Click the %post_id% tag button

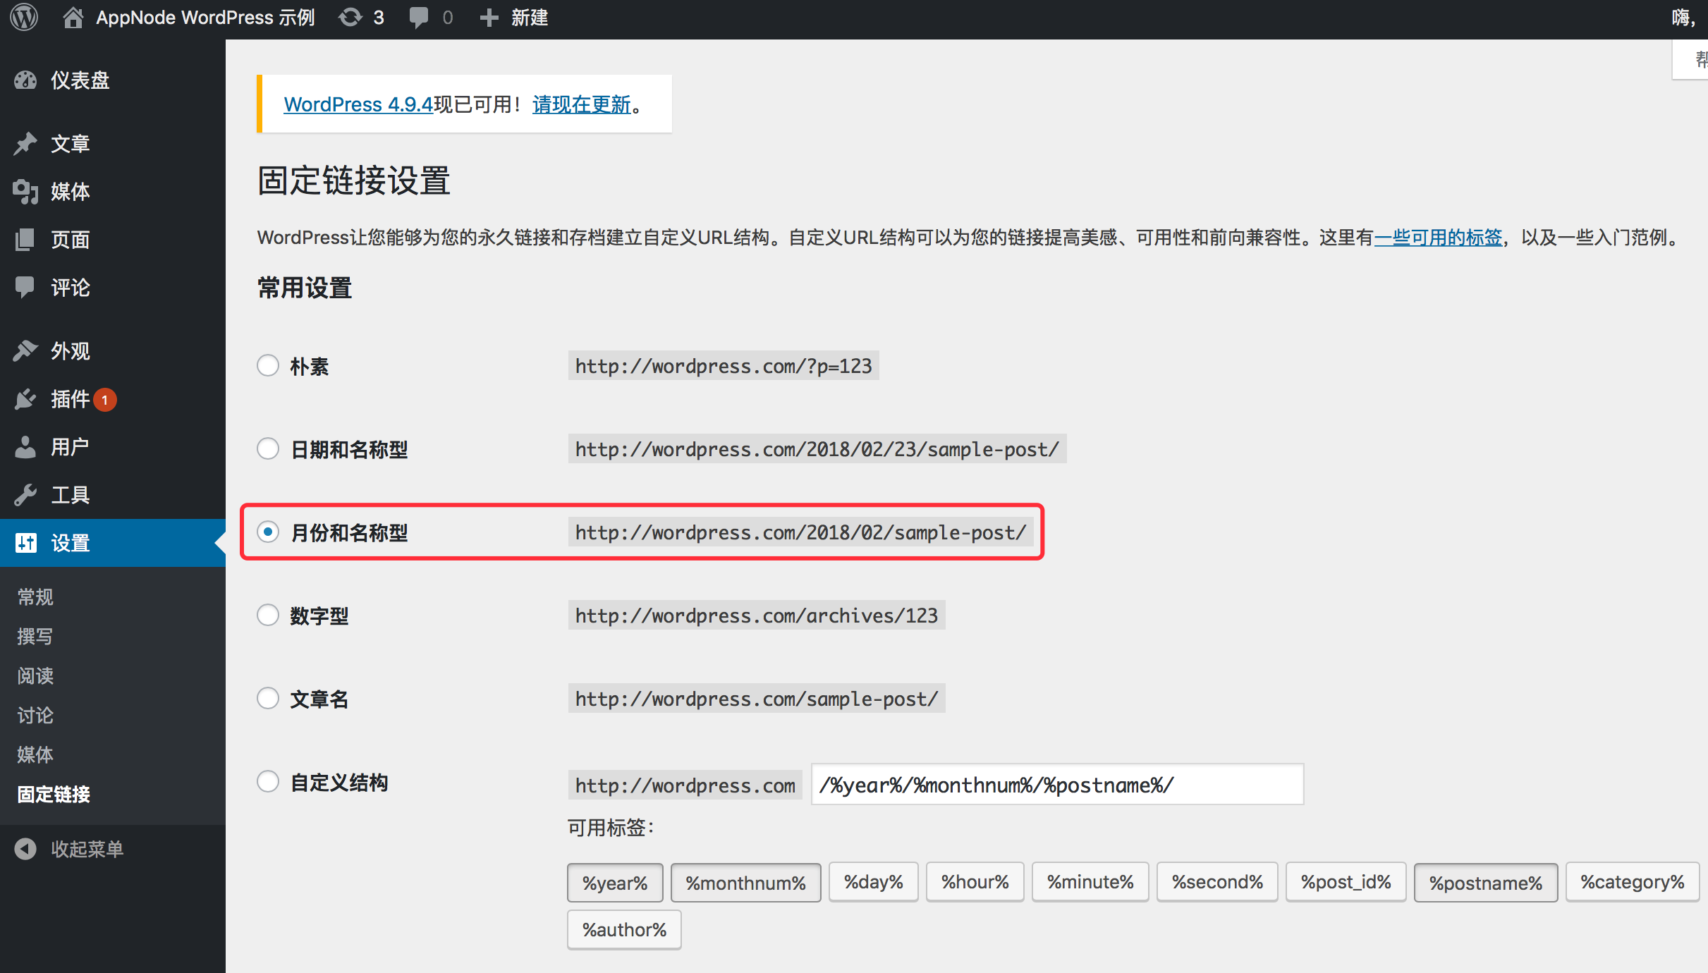[1346, 882]
